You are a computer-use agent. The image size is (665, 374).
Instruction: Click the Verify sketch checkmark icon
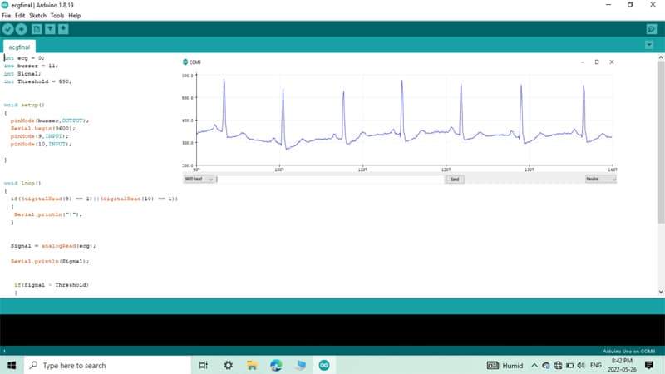tap(8, 29)
